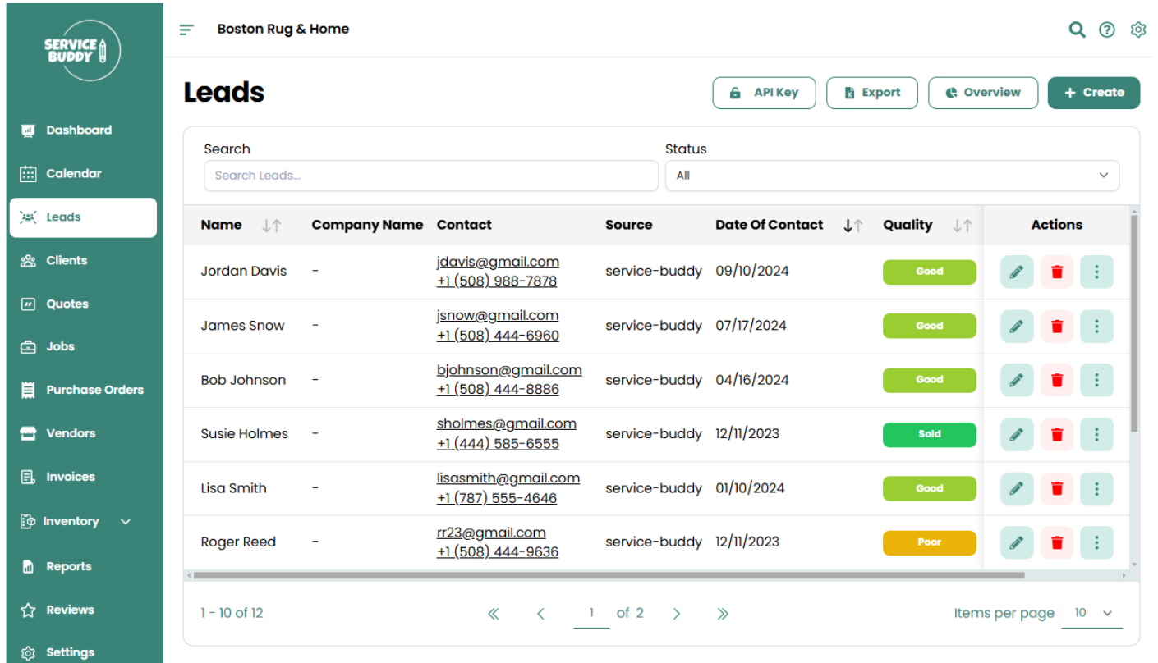The width and height of the screenshot is (1158, 663).
Task: Open more actions for James Snow
Action: [x=1096, y=326]
